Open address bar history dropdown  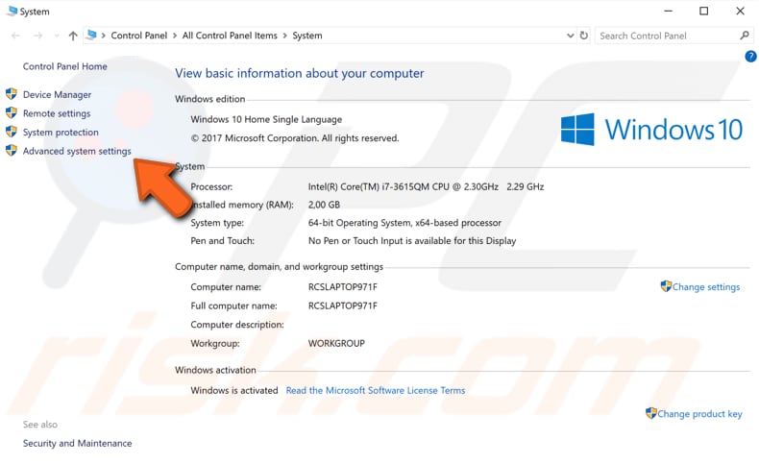tap(571, 36)
